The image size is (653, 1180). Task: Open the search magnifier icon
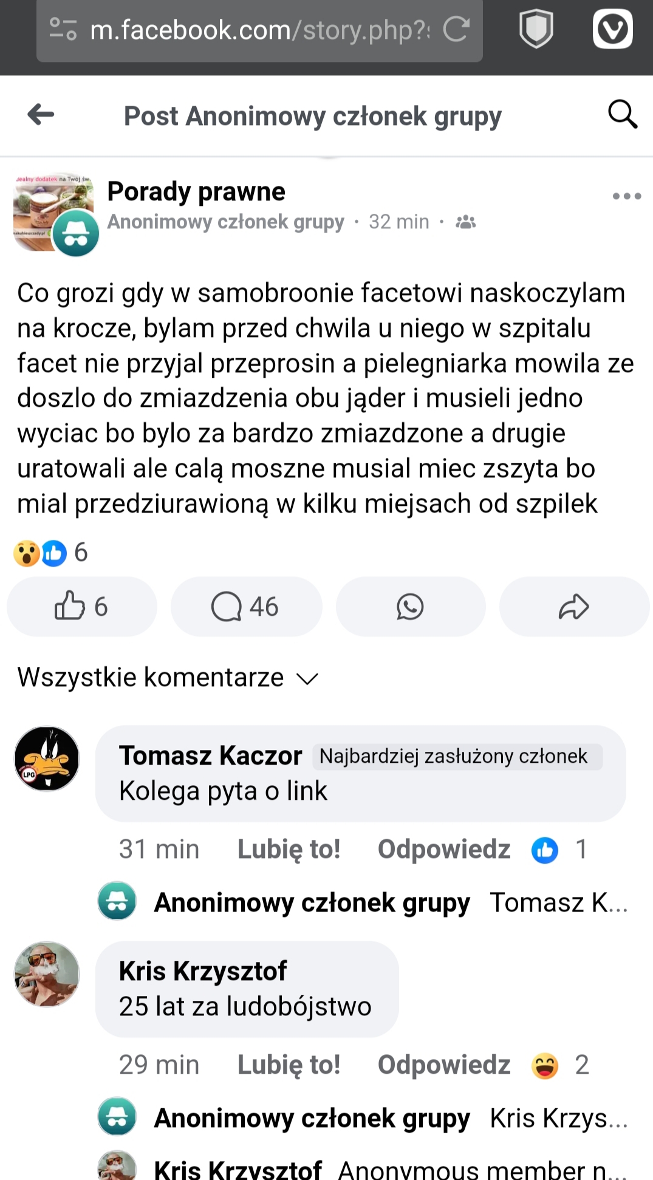(x=623, y=114)
